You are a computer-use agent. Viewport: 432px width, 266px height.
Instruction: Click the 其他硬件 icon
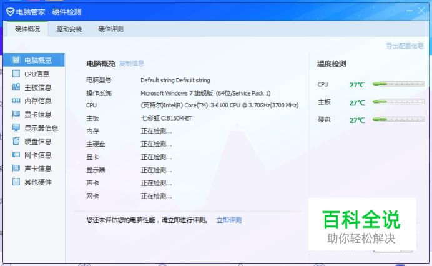coord(16,182)
